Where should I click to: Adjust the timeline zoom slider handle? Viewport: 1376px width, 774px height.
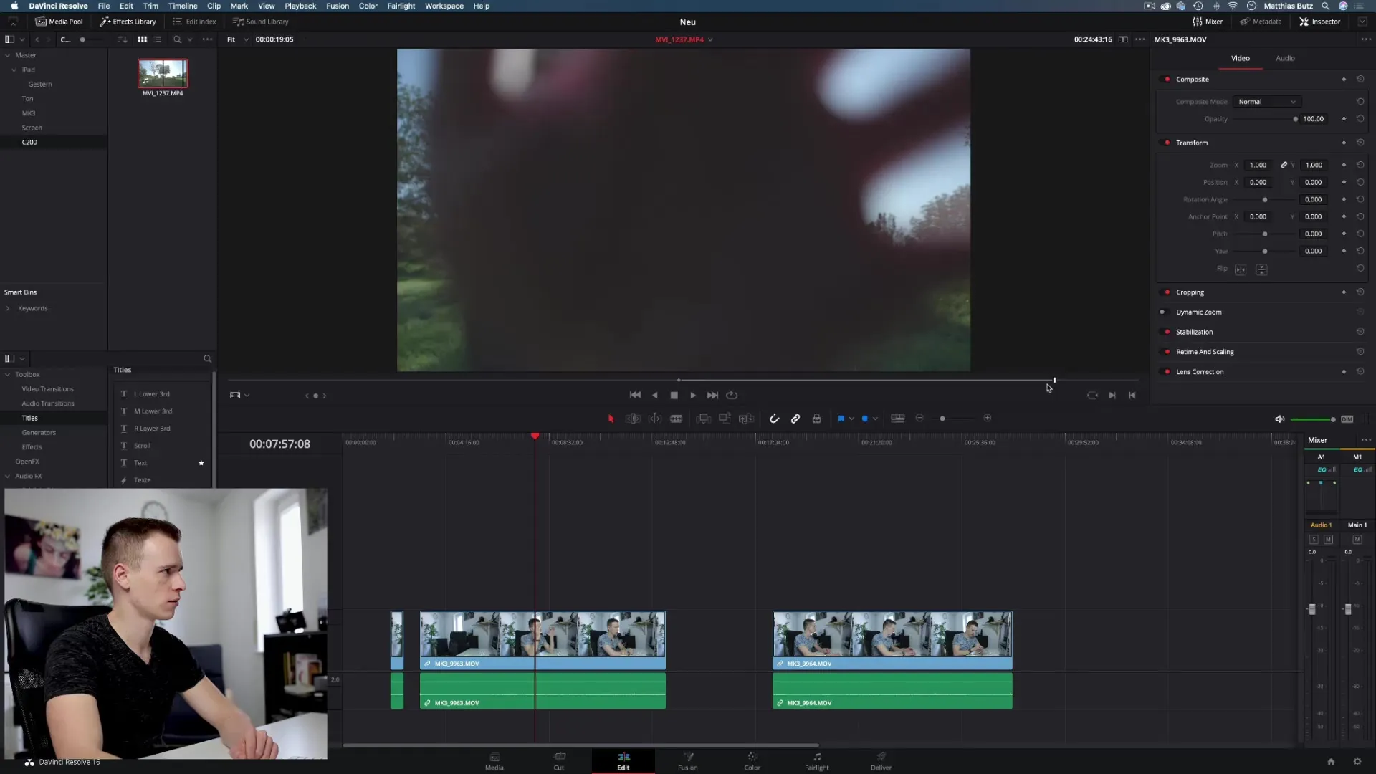coord(942,419)
